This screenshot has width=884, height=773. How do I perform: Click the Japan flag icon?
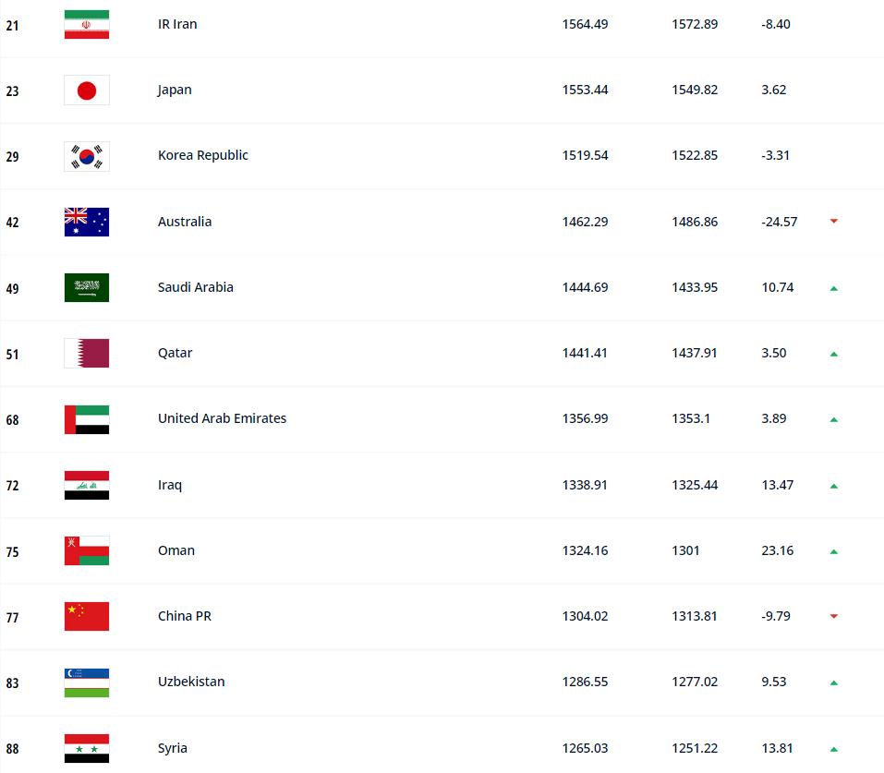tap(86, 91)
